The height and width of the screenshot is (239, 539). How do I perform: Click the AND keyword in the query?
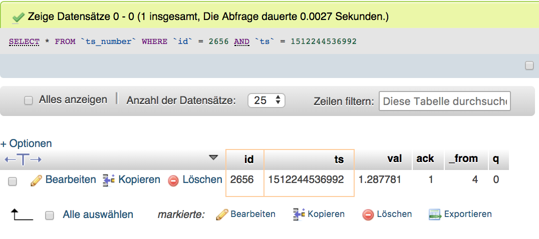241,42
